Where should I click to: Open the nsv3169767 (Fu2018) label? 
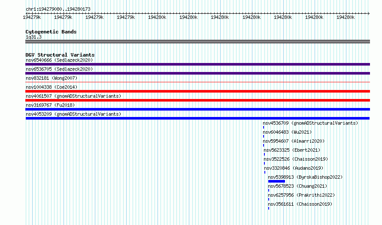tap(50, 105)
